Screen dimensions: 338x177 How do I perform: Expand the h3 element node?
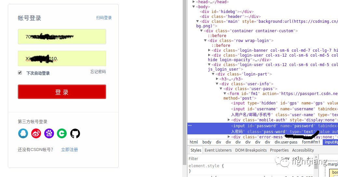(217, 79)
